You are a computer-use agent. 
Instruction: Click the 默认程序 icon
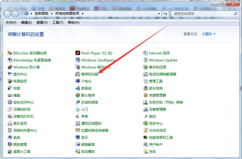(x=77, y=95)
